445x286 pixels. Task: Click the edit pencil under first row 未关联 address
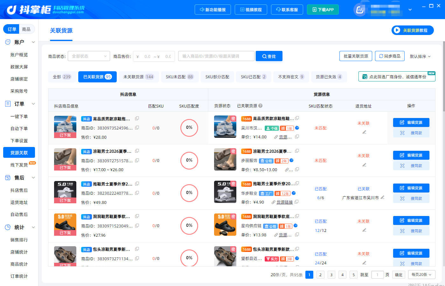point(364,132)
